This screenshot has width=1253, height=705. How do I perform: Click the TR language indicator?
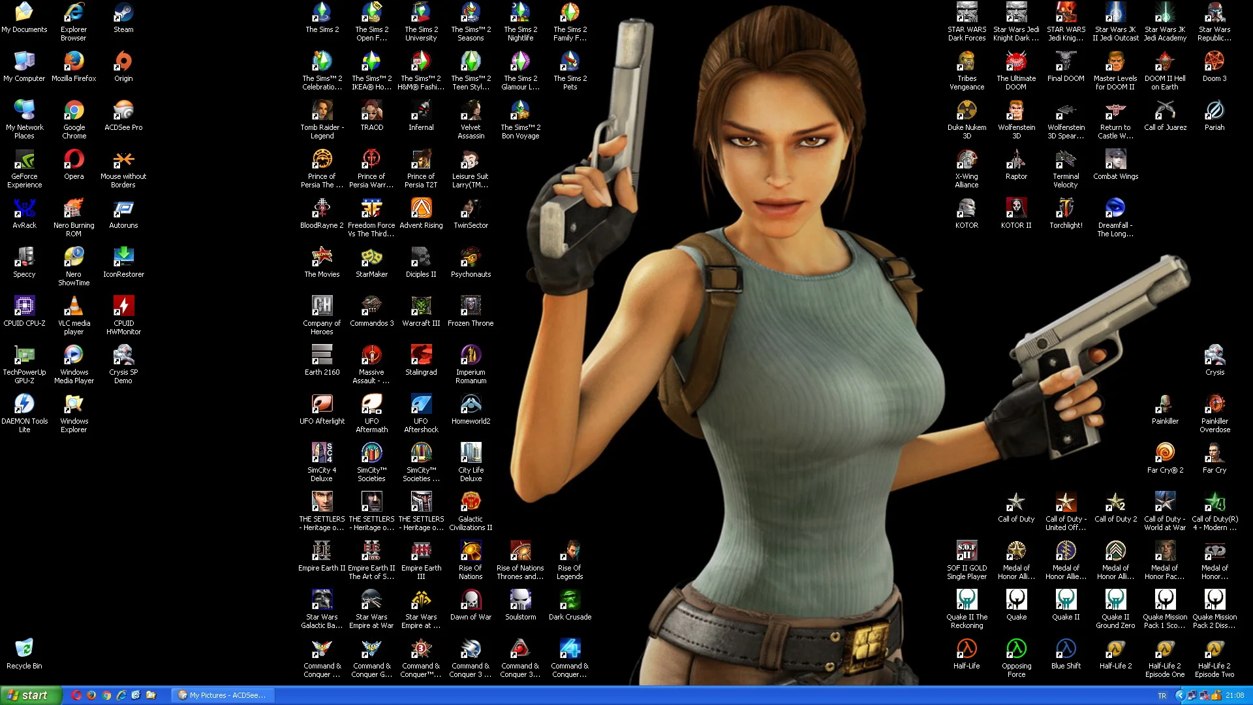click(x=1162, y=696)
